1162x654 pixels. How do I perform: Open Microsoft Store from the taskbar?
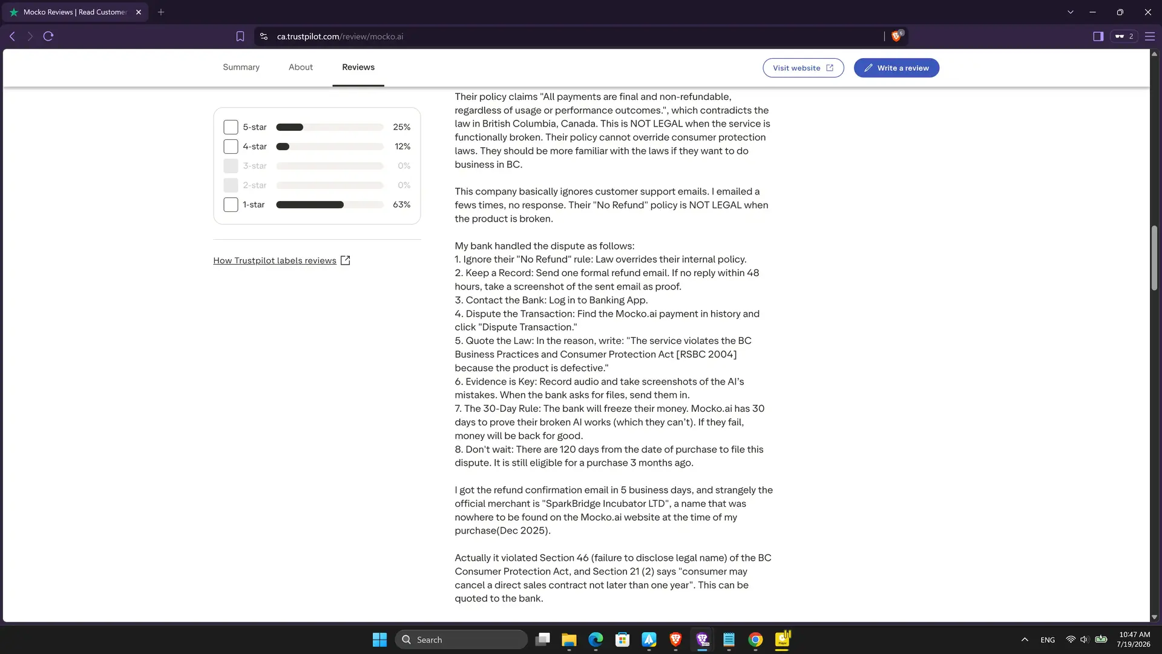pos(622,639)
